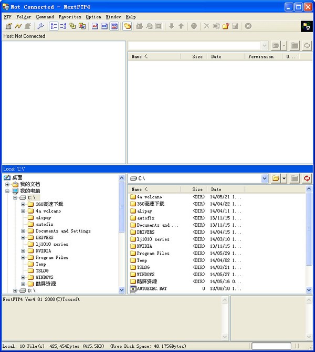Click the local pane parent folder icon
Screen dimensions: 315x352
[295, 178]
